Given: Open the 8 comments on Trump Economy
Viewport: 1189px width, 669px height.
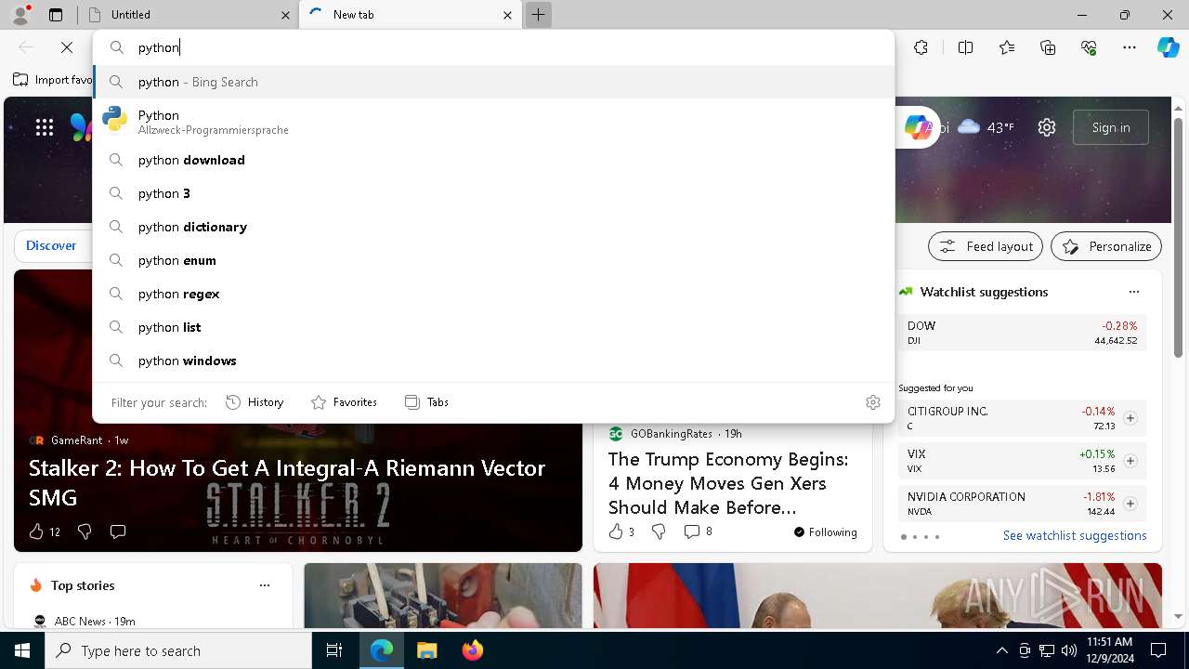Looking at the screenshot, I should (x=698, y=531).
